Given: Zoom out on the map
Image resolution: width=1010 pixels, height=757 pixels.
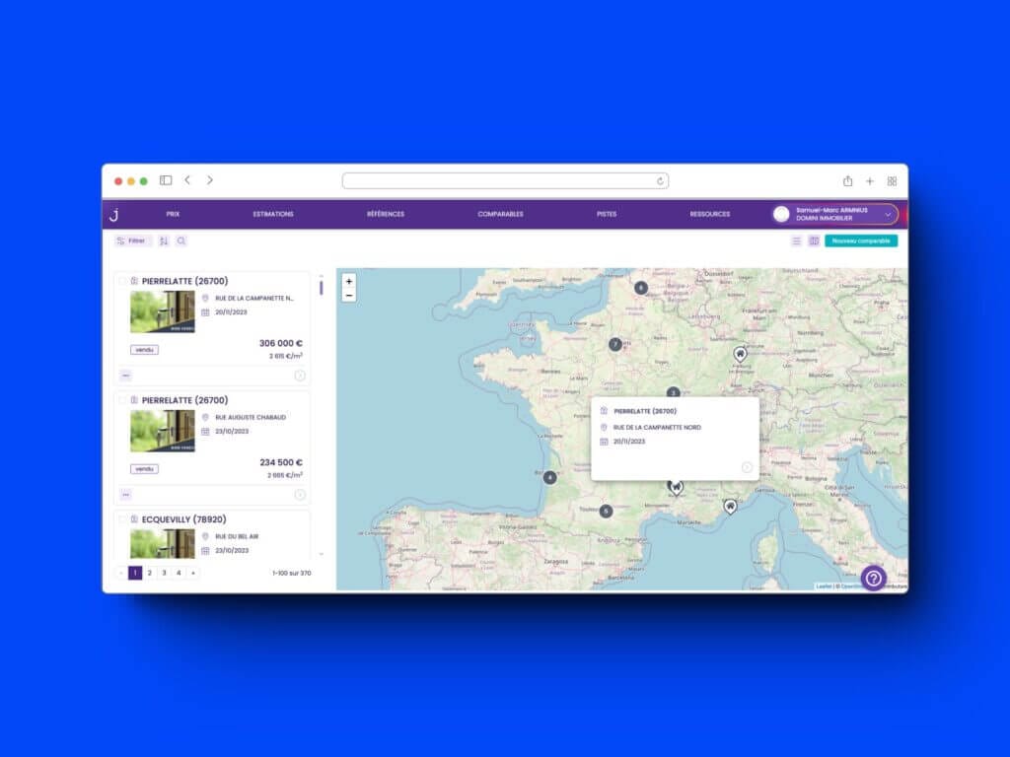Looking at the screenshot, I should point(349,295).
